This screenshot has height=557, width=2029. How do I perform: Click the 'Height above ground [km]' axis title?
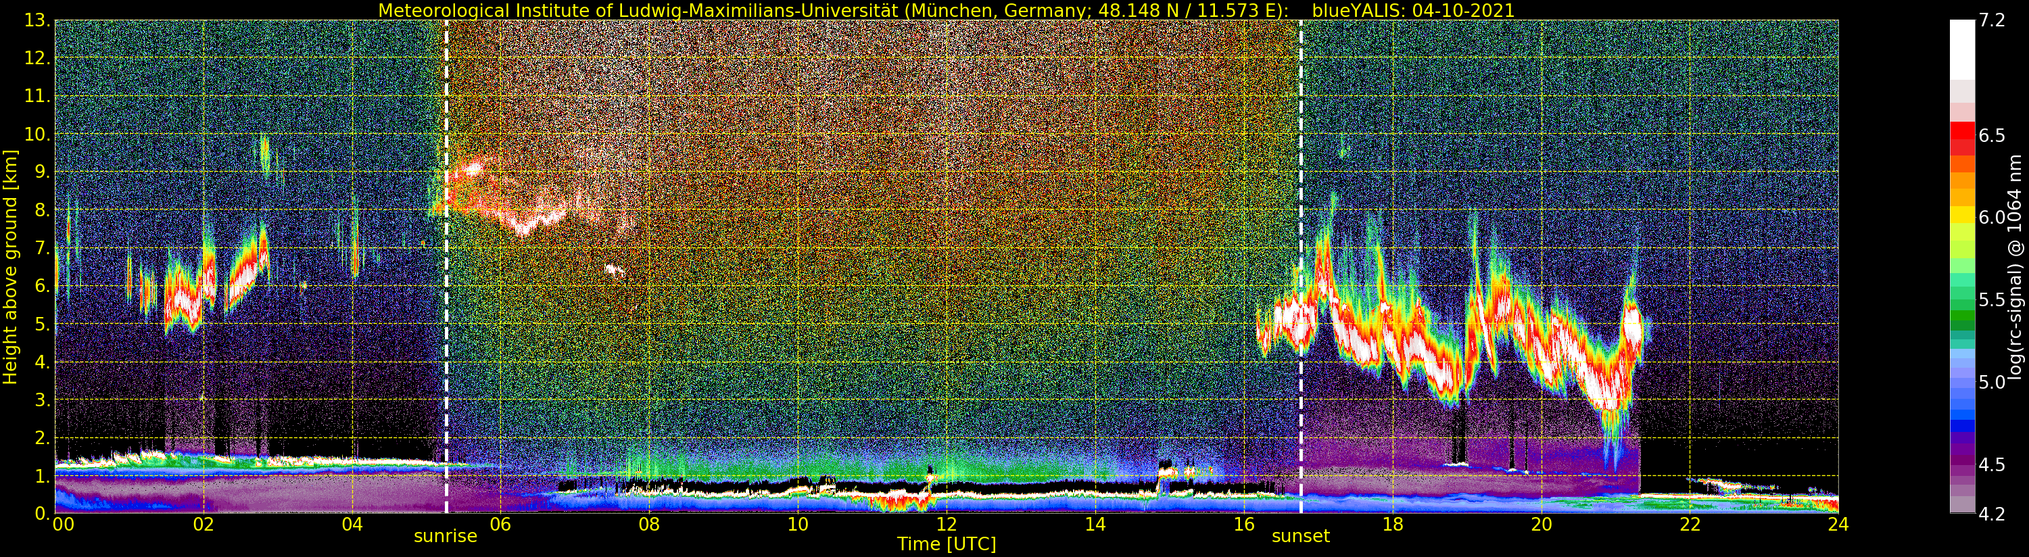(x=10, y=266)
